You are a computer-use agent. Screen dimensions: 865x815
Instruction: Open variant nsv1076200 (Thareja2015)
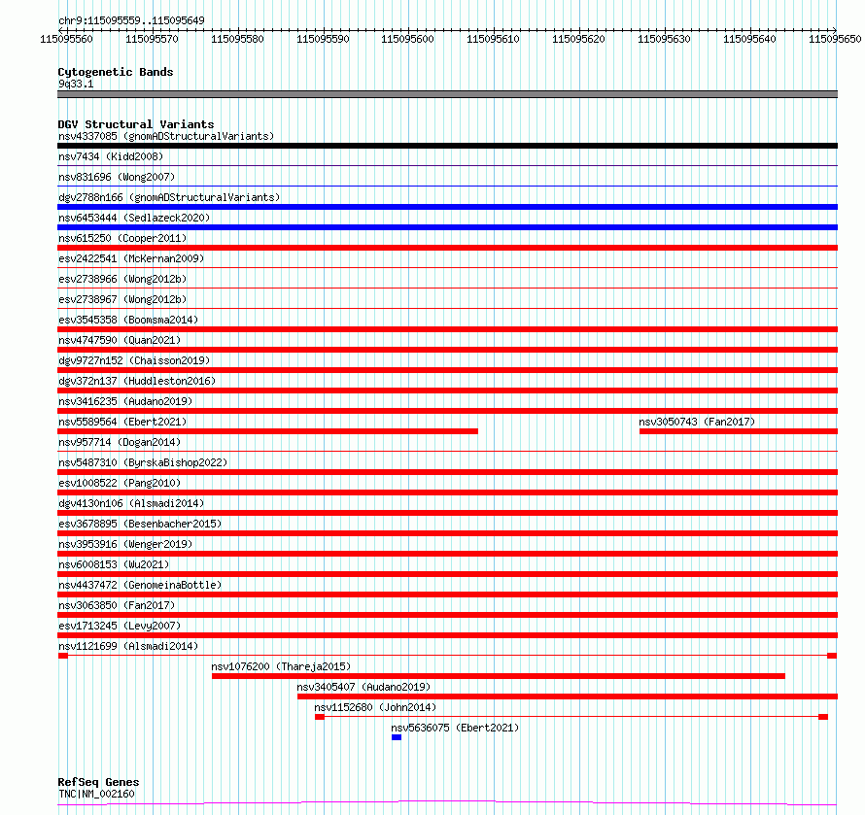pyautogui.click(x=281, y=666)
